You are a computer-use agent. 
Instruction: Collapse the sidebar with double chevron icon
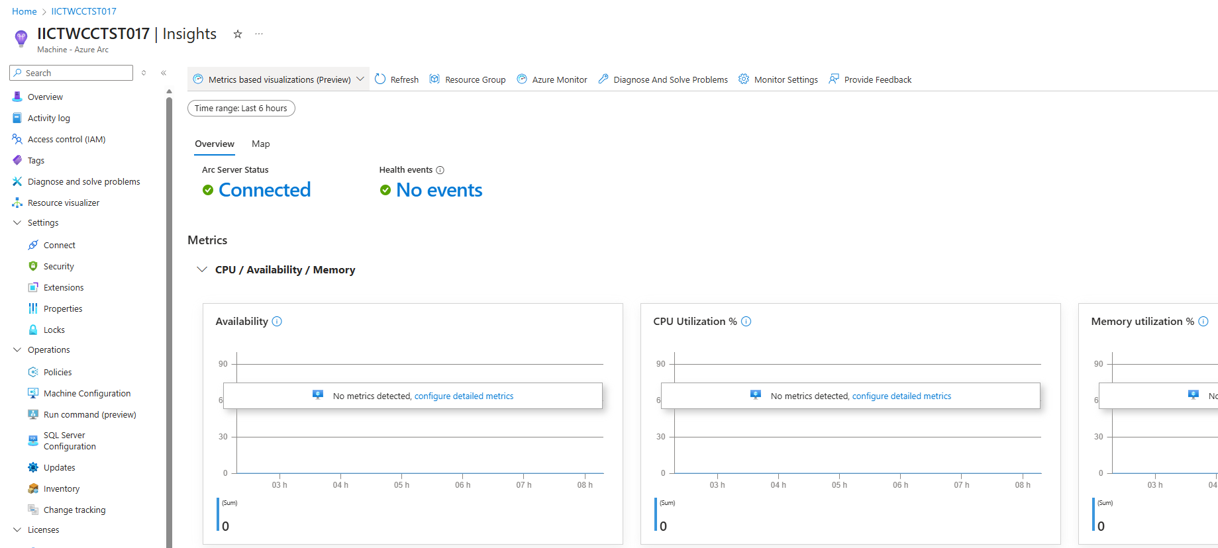coord(164,73)
